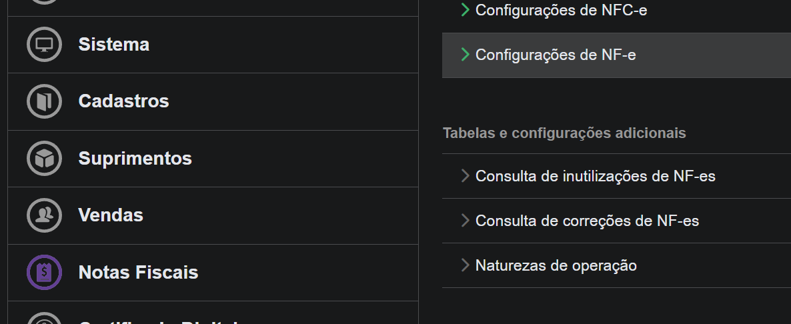Go to the Vendas menu label
Screen dimensions: 791x324
click(111, 215)
